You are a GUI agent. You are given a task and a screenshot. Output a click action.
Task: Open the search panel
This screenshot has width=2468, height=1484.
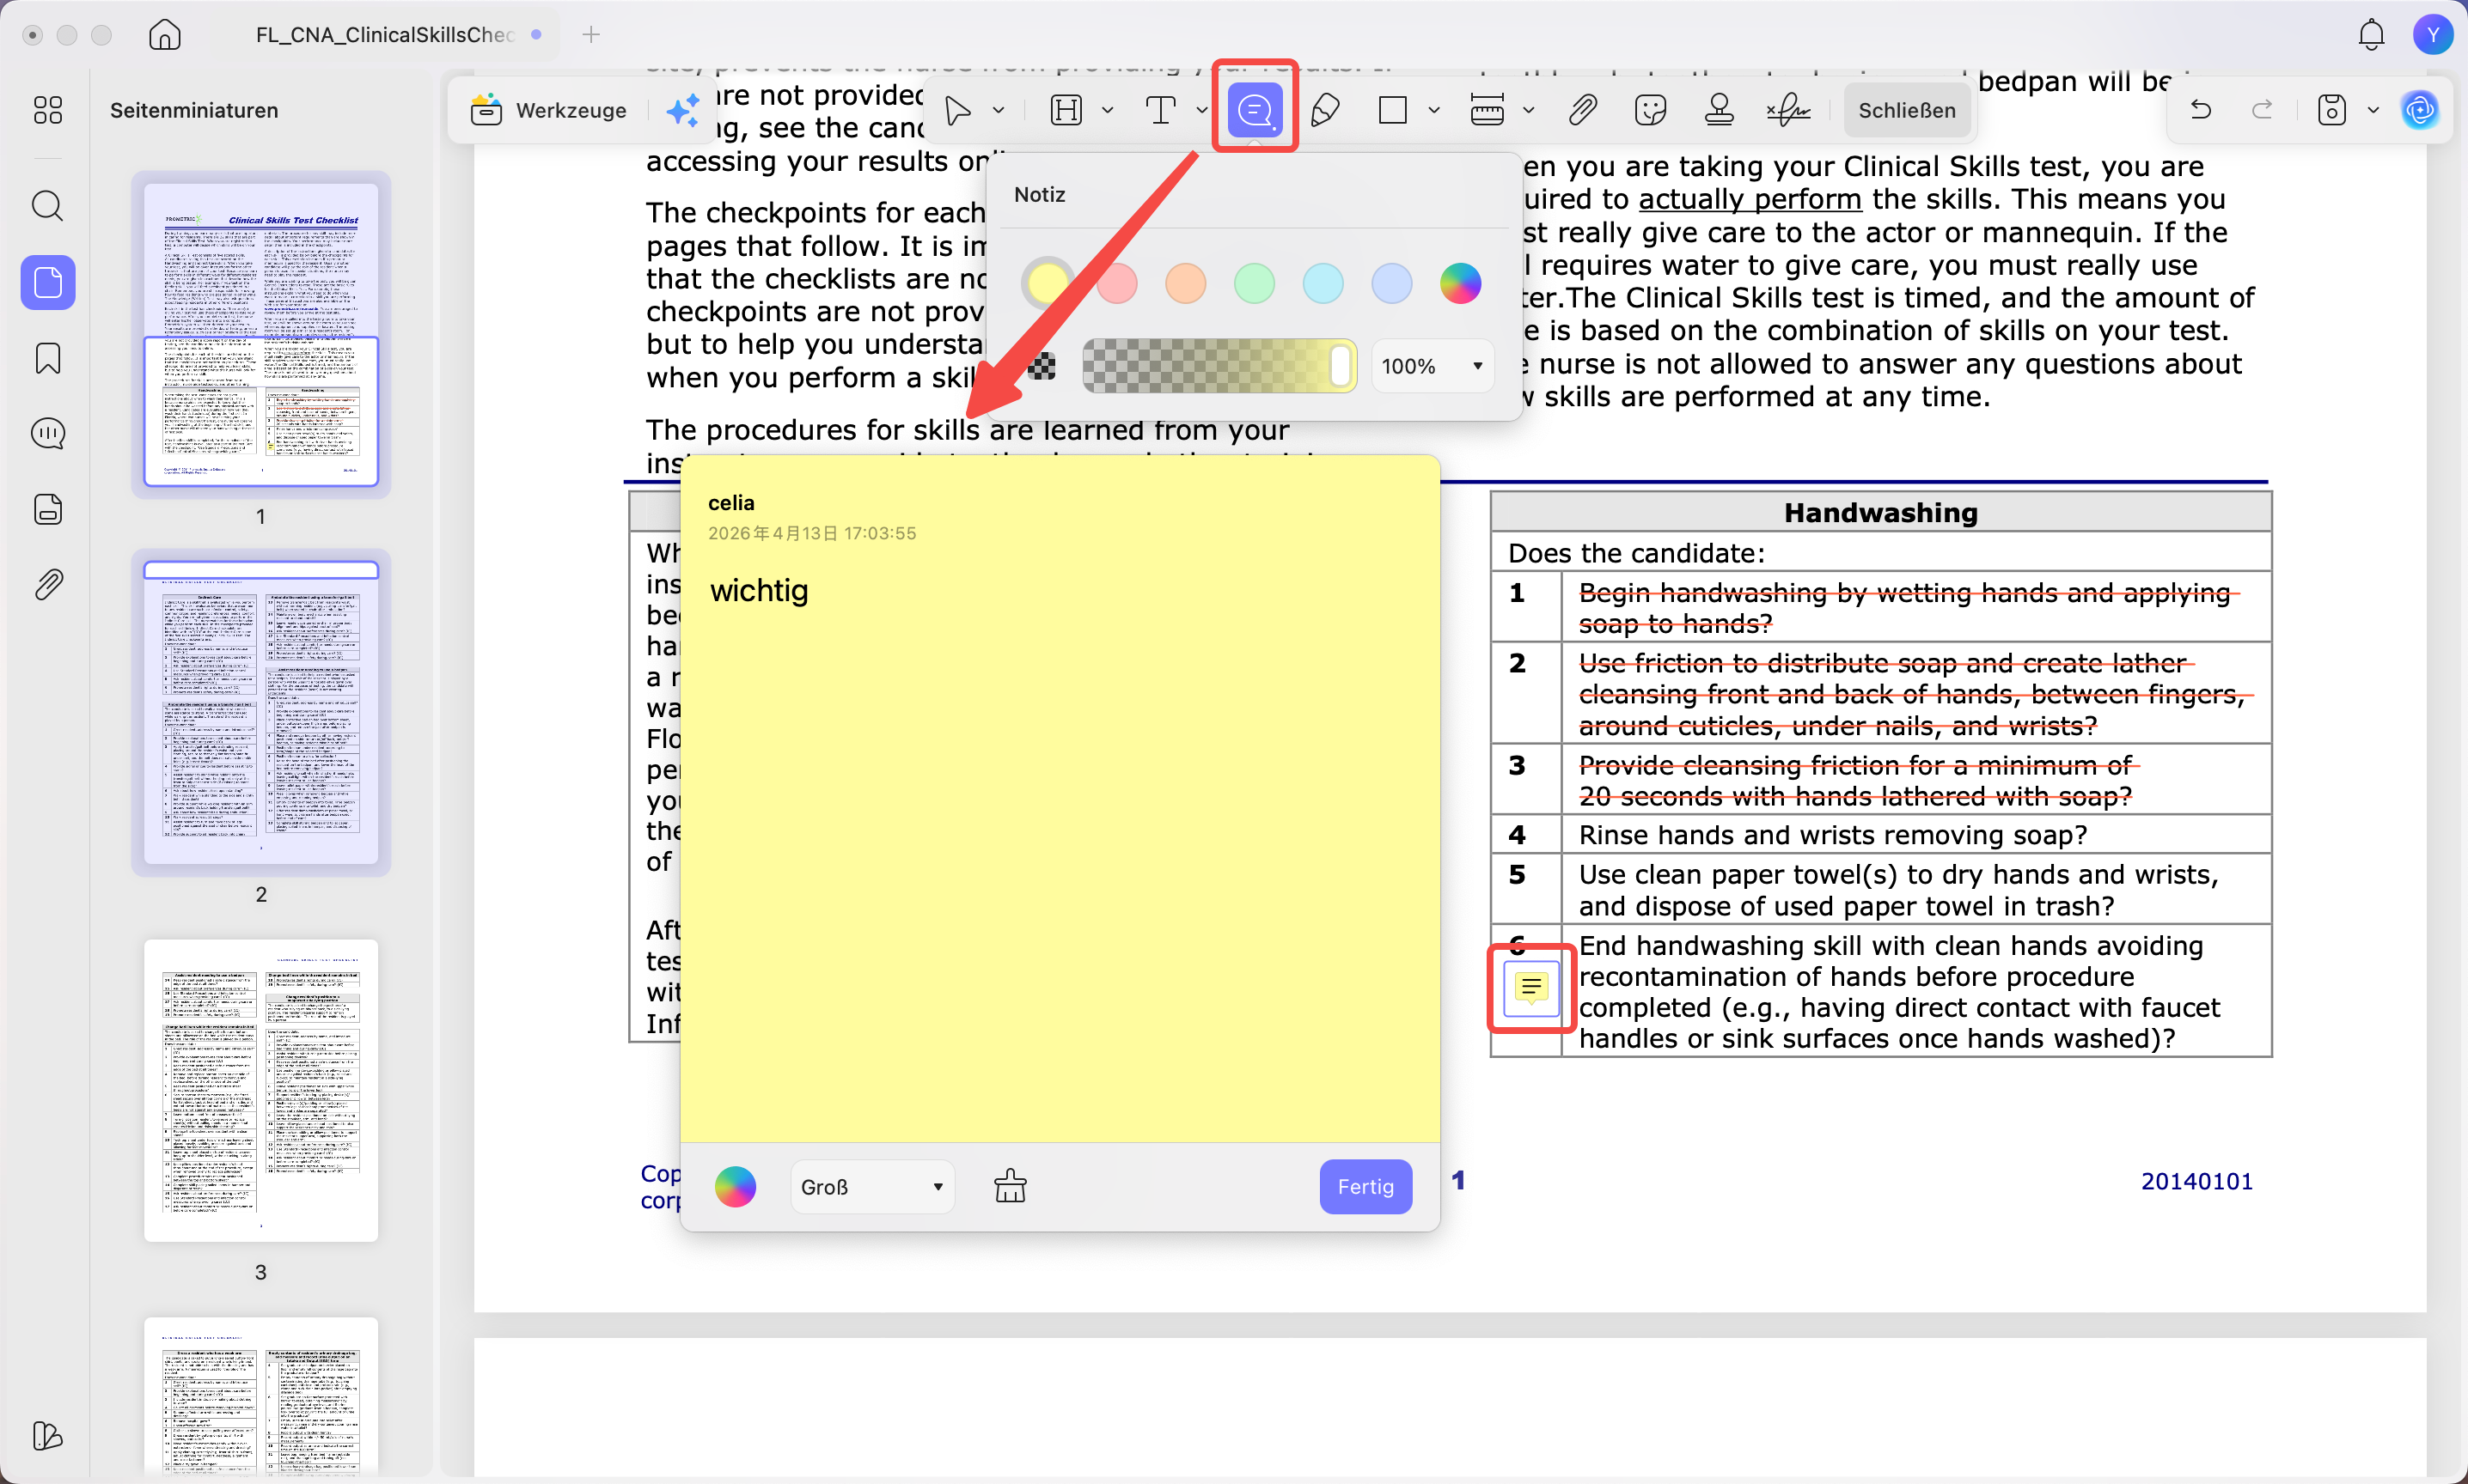pyautogui.click(x=48, y=206)
